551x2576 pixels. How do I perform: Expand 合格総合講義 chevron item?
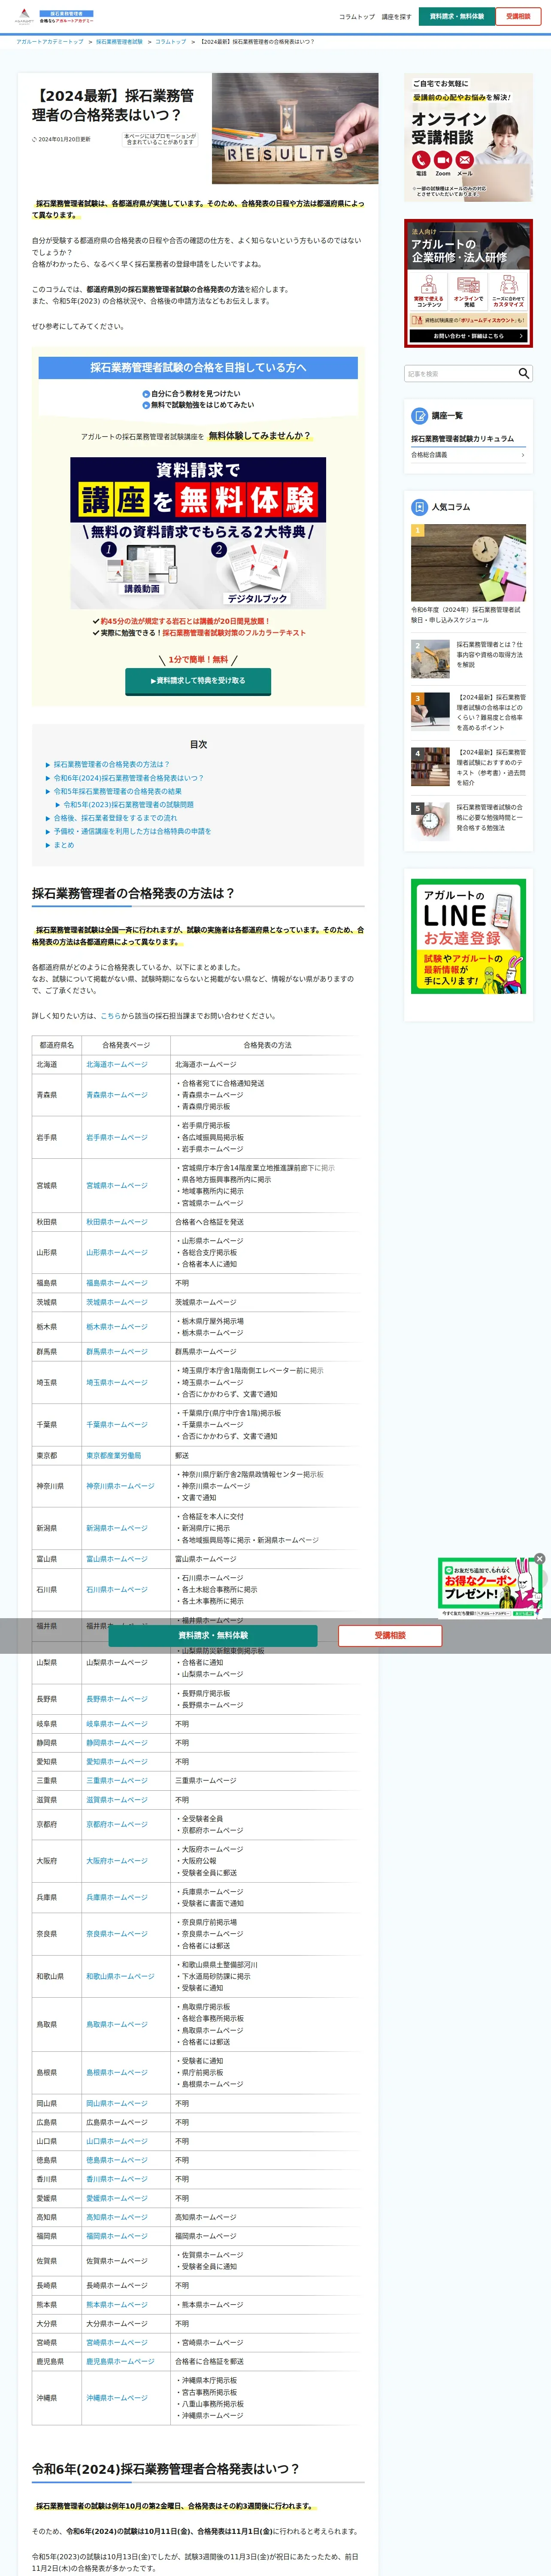(x=468, y=455)
